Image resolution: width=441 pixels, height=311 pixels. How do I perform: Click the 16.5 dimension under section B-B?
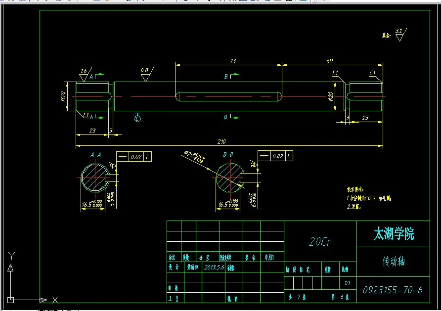(228, 204)
